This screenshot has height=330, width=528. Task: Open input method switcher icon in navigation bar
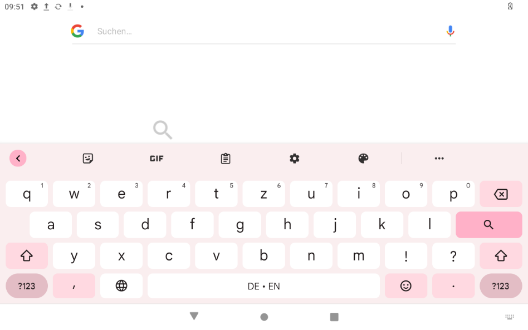510,317
